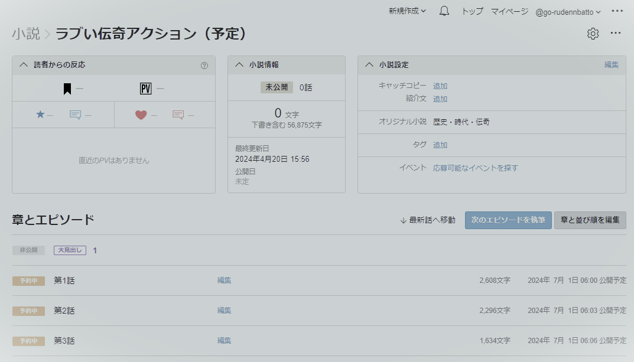
Task: Click the star rating icon
Action: click(x=40, y=115)
